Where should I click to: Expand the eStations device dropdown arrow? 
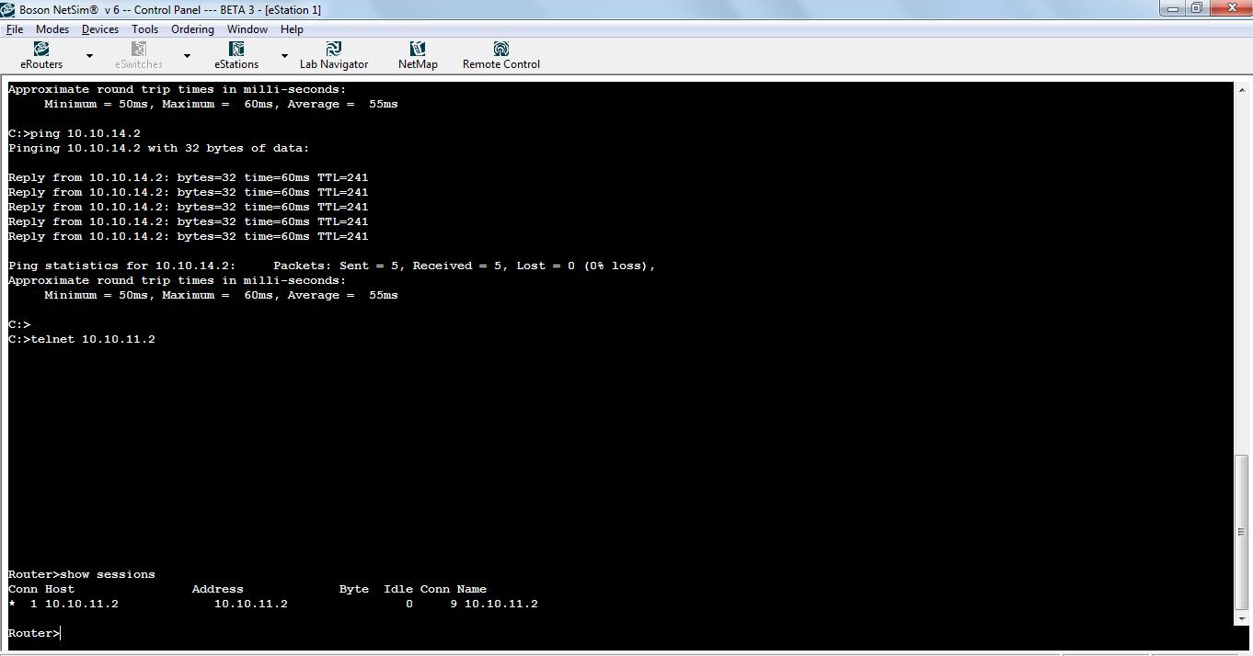pos(284,55)
